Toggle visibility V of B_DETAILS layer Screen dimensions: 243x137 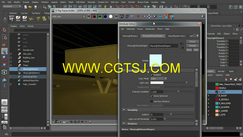pos(209,100)
